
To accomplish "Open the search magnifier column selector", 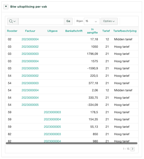I will (x=13, y=21).
